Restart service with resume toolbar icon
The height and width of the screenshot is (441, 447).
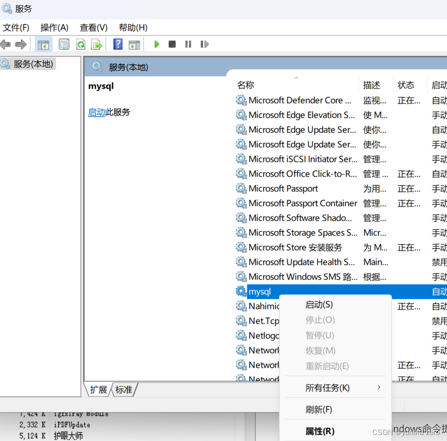pyautogui.click(x=204, y=44)
